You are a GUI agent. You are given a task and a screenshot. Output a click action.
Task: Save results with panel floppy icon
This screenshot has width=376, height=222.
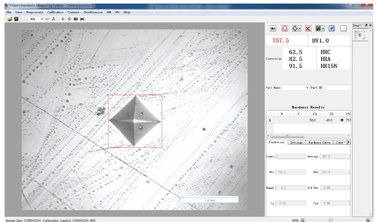click(x=318, y=28)
